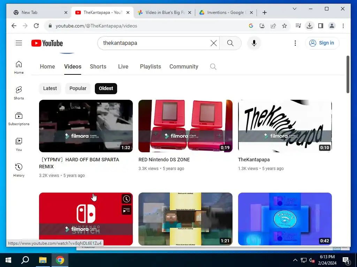The height and width of the screenshot is (267, 357).
Task: Select the channel Videos tab
Action: coord(73,66)
